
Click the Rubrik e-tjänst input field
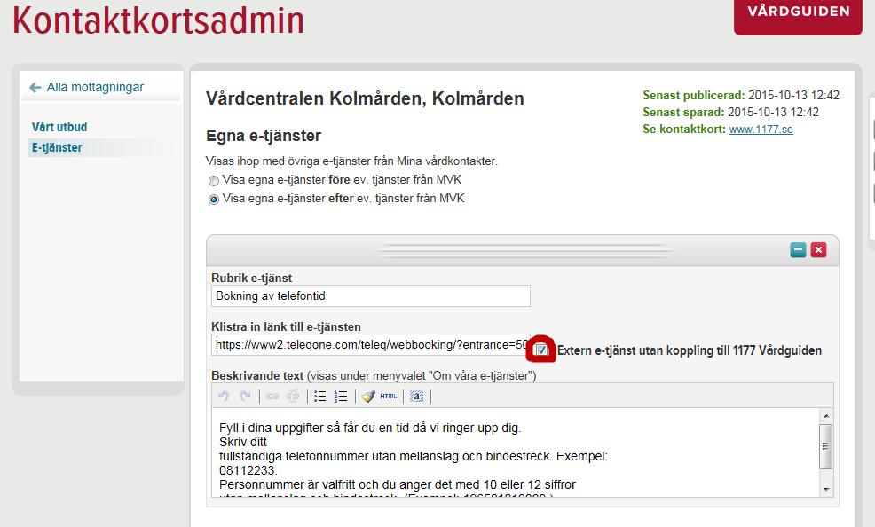(x=371, y=296)
